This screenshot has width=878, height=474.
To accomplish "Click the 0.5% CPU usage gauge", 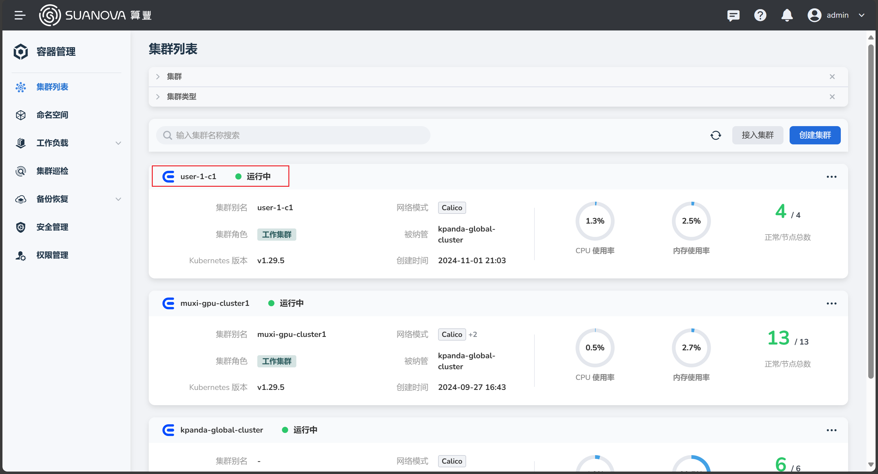I will (595, 348).
